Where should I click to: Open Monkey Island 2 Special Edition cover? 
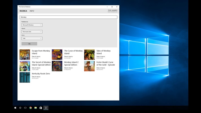pos(57,66)
